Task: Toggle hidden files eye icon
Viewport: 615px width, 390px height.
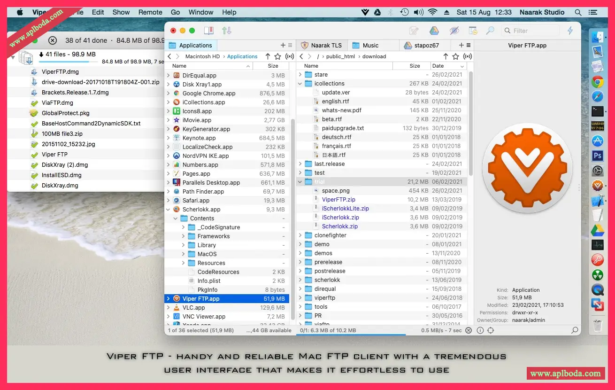Action: 454,31
